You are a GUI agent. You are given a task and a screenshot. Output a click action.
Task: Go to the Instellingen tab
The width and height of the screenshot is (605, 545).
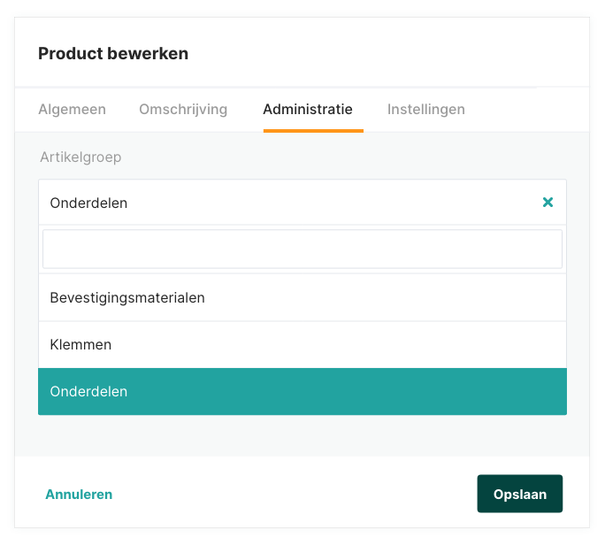426,110
